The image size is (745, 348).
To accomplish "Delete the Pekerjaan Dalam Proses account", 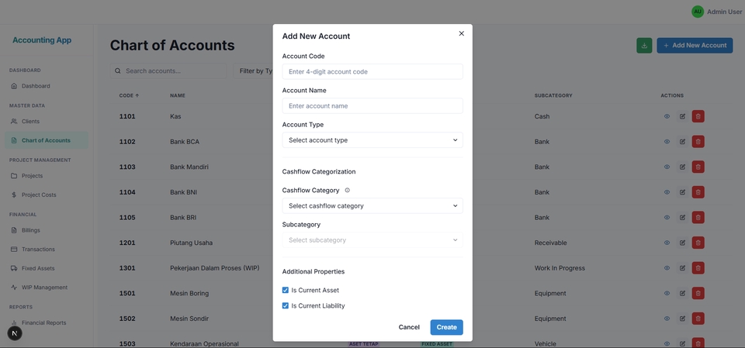I will [x=698, y=267].
